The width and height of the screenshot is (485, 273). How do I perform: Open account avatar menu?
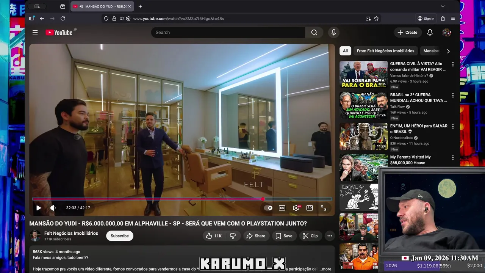pyautogui.click(x=447, y=33)
